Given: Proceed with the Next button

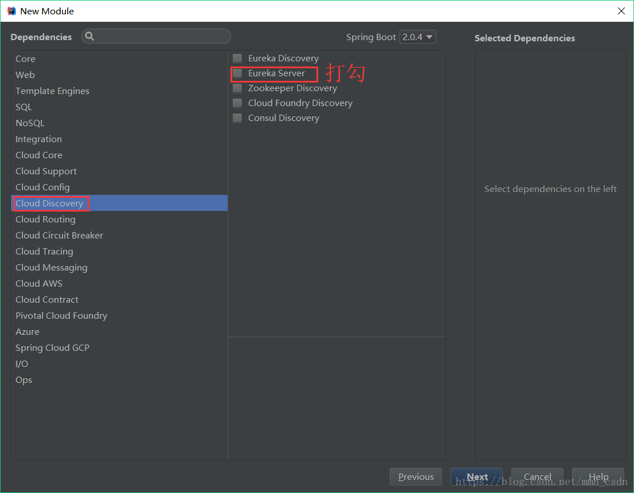Looking at the screenshot, I should click(x=477, y=476).
